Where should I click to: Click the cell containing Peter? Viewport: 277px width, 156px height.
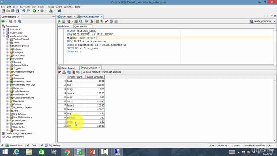tap(75, 110)
